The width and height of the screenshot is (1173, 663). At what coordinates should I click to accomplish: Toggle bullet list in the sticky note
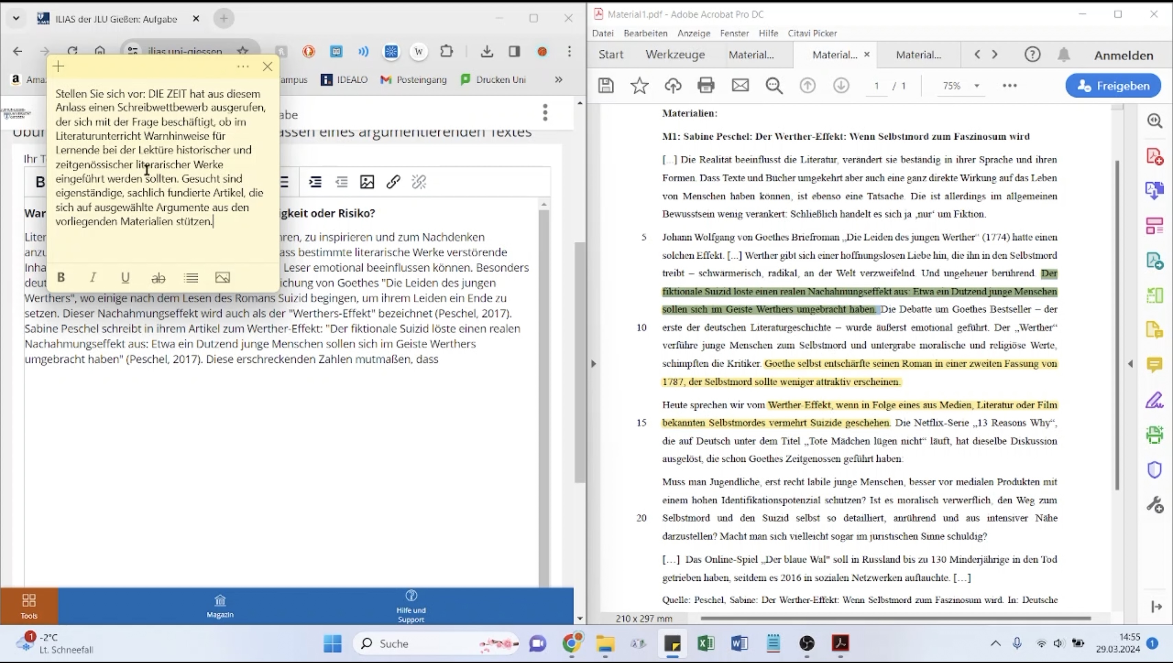pos(191,277)
